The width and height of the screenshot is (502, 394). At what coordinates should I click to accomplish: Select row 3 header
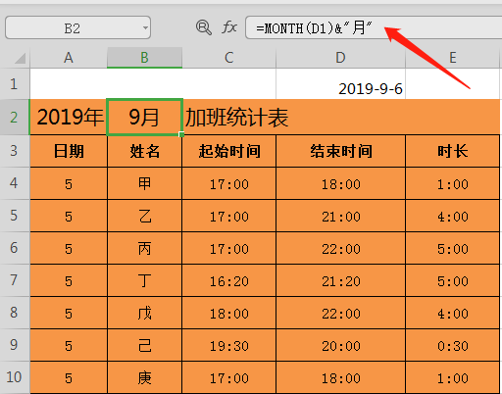pyautogui.click(x=15, y=151)
